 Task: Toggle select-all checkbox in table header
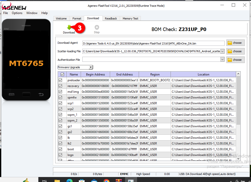pyautogui.click(x=62, y=74)
